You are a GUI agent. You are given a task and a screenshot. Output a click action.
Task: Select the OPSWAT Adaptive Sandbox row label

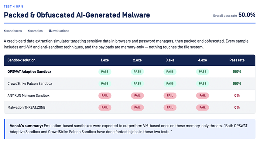point(29,72)
